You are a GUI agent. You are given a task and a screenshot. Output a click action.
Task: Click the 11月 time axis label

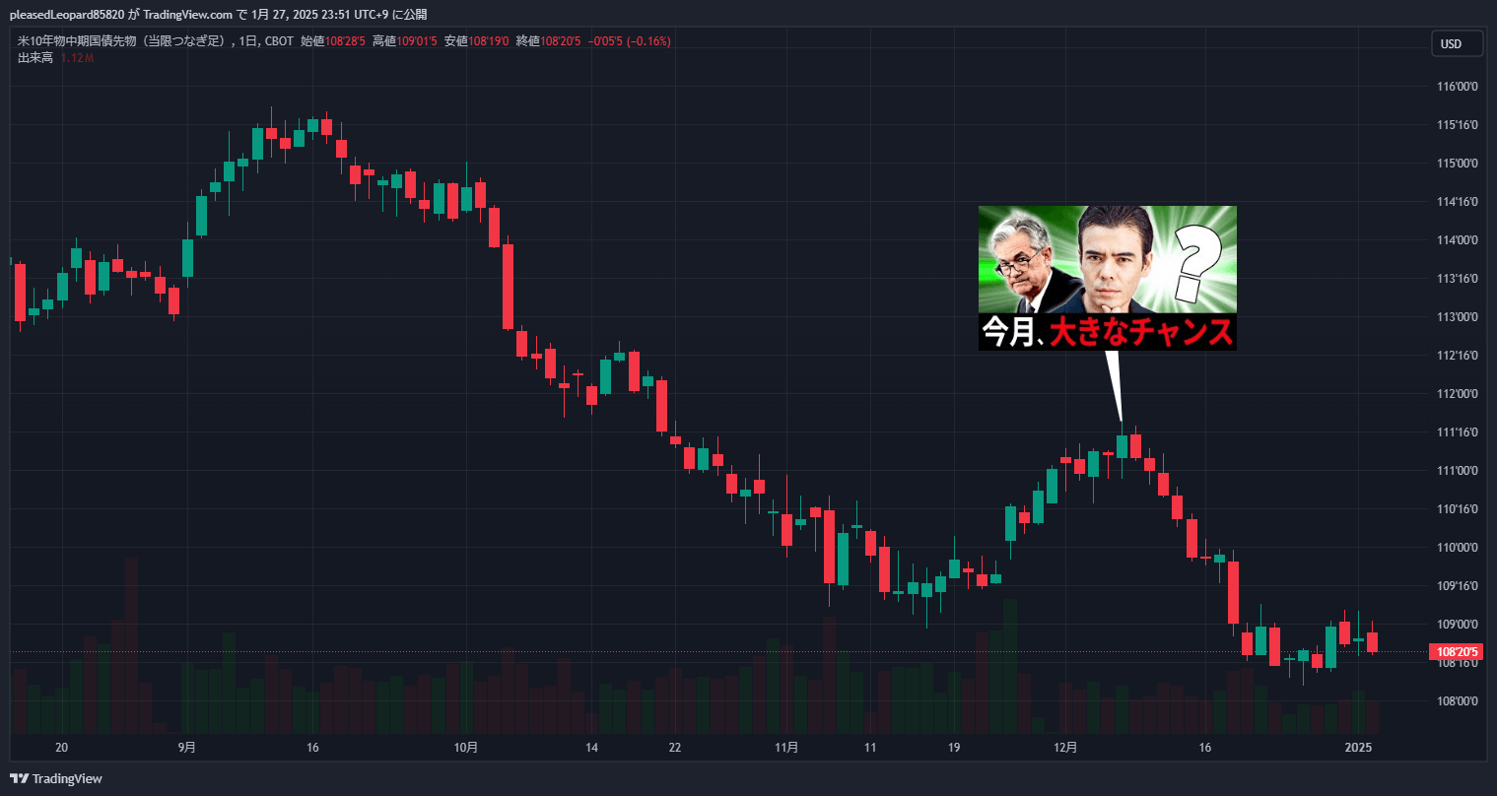click(x=786, y=748)
